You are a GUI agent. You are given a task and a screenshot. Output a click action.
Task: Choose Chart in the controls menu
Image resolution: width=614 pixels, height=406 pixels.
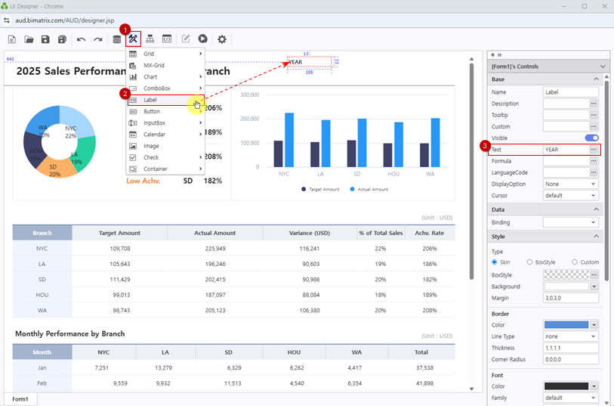point(150,77)
